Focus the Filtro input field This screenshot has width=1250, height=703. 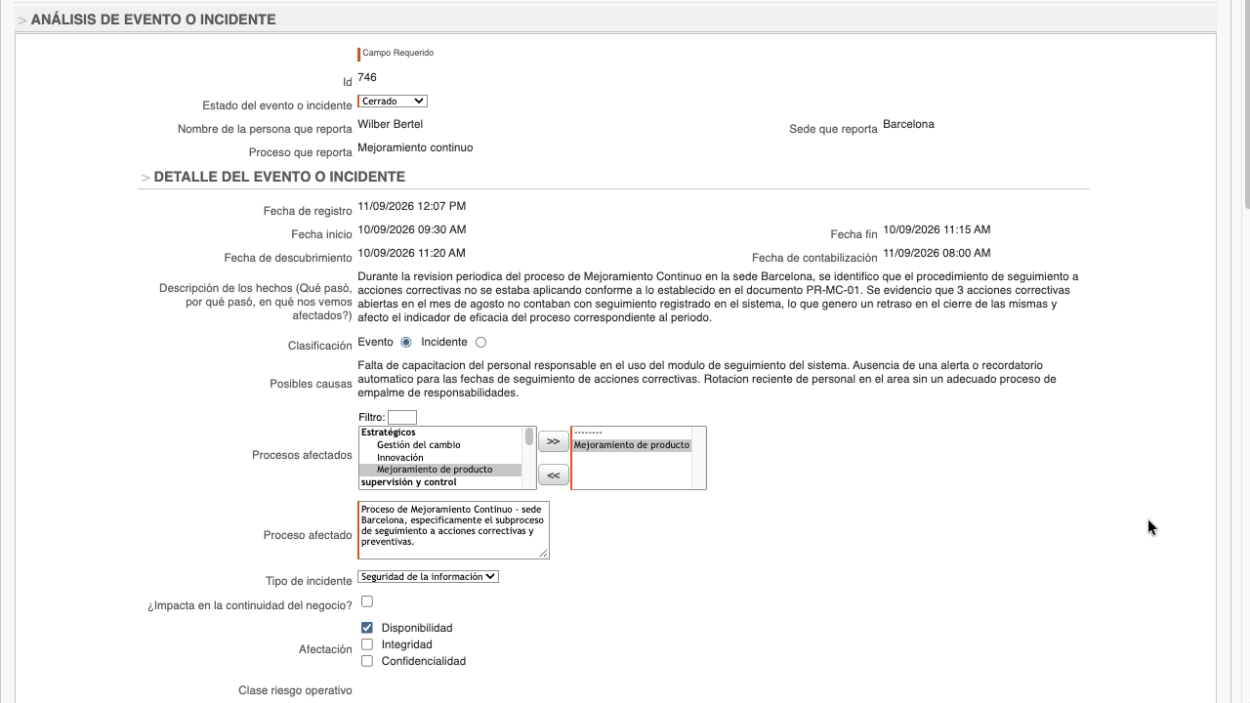click(402, 418)
